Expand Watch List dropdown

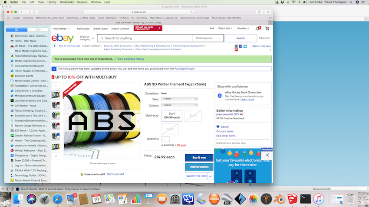(x=225, y=29)
